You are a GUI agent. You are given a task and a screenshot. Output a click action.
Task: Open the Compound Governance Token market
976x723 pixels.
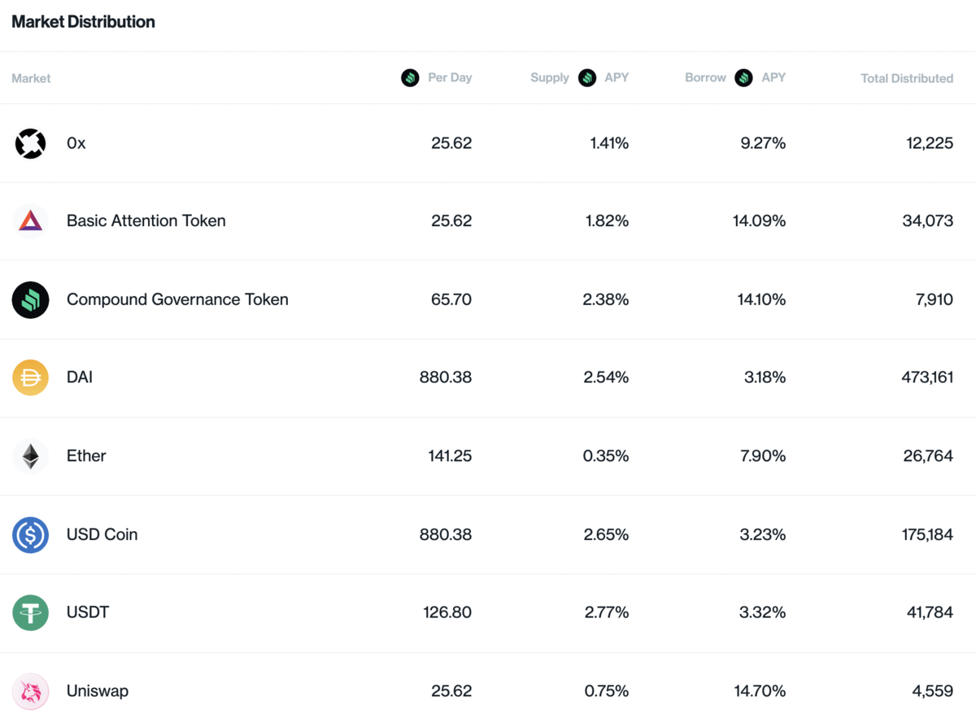tap(177, 299)
